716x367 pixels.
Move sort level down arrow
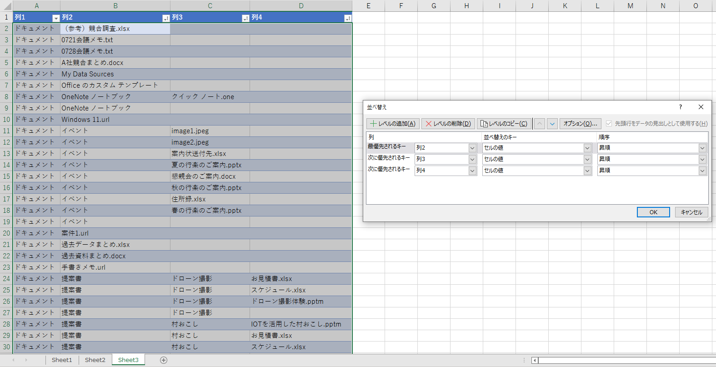pyautogui.click(x=552, y=124)
